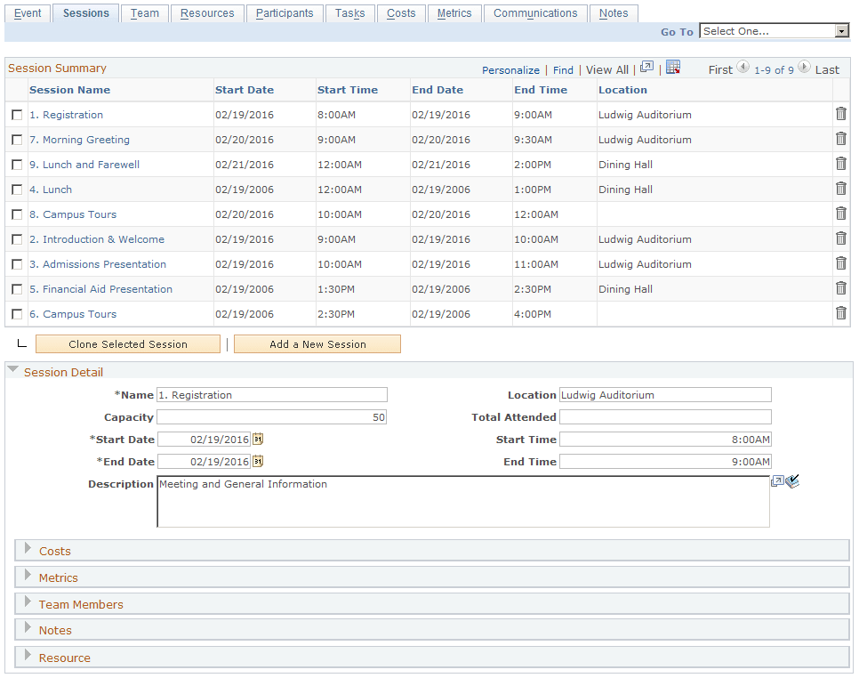
Task: Go to the last page of results
Action: 828,69
